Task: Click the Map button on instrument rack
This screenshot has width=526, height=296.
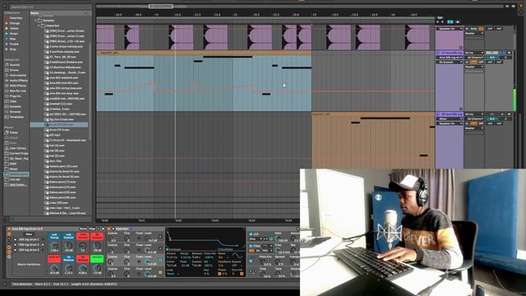Action: tap(92, 229)
